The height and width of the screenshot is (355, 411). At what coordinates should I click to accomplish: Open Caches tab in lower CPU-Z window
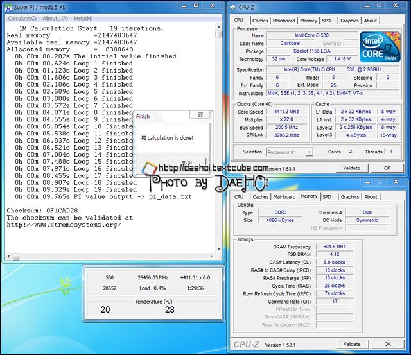pos(260,196)
